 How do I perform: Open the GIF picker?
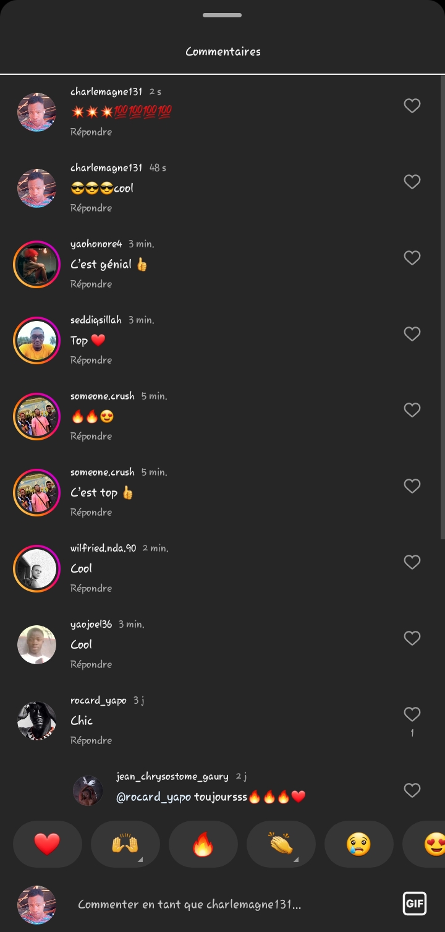tap(414, 904)
